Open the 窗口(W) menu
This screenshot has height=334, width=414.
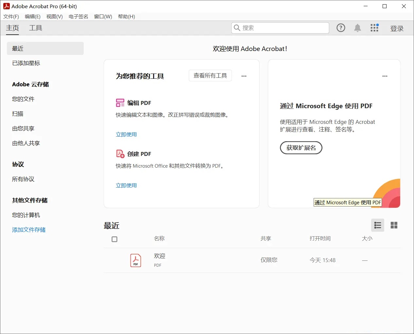(x=103, y=17)
